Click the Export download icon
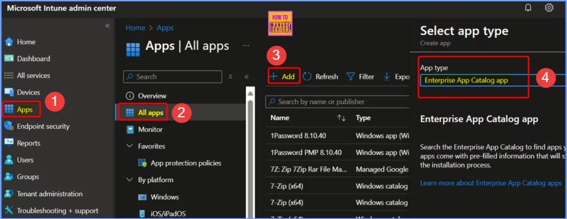The image size is (567, 219). 386,77
